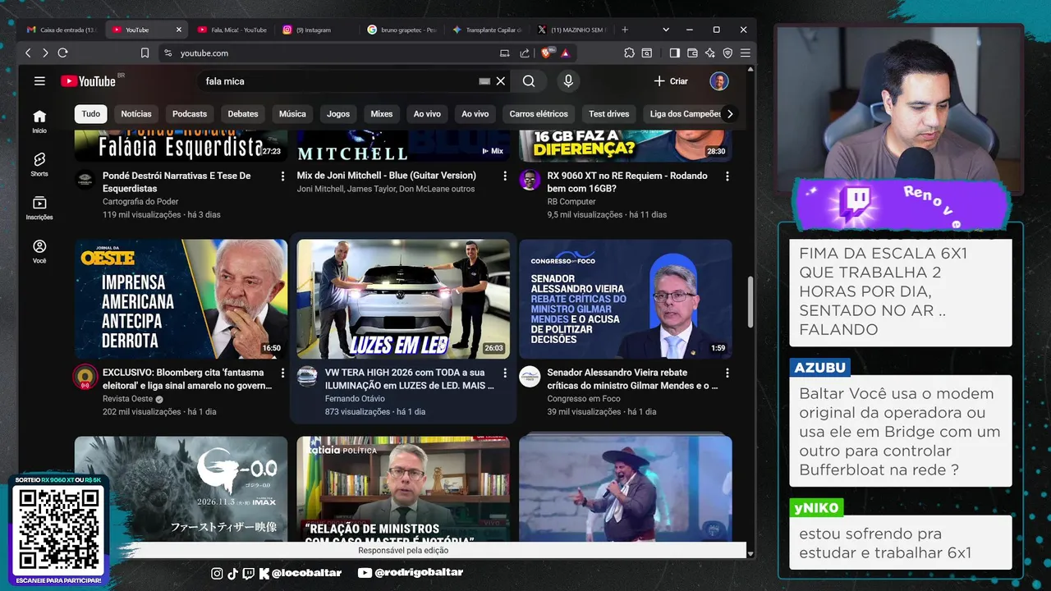Open Leo AI sparkle icon

(x=710, y=53)
